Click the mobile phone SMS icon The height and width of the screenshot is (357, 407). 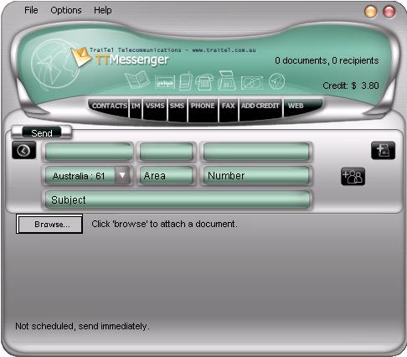pyautogui.click(x=185, y=81)
